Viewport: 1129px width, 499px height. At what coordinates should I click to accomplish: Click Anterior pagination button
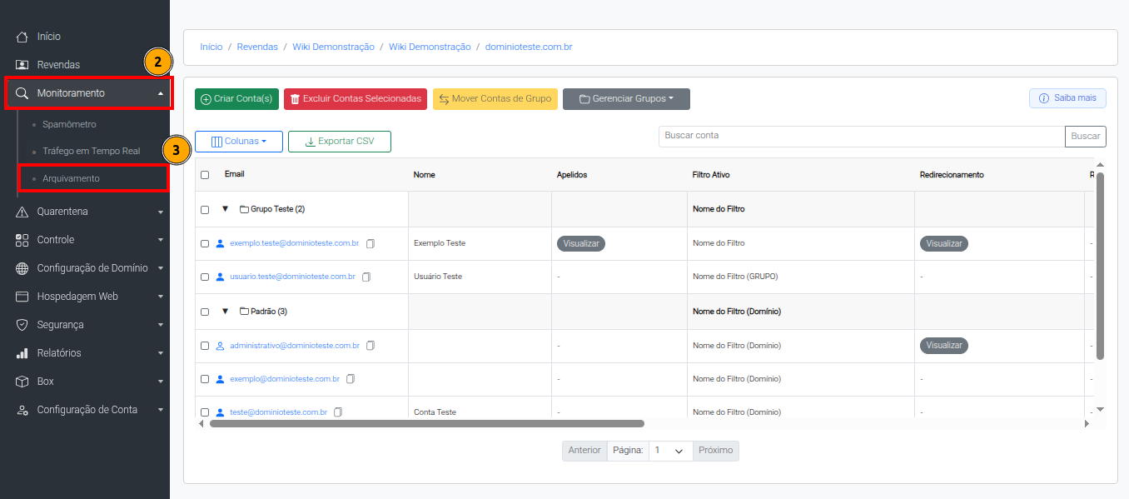584,451
